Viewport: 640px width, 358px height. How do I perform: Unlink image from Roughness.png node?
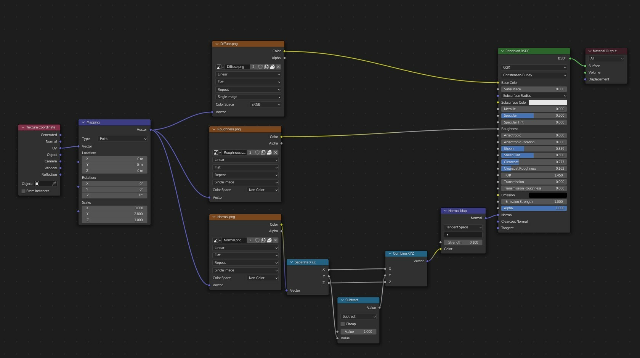[275, 153]
